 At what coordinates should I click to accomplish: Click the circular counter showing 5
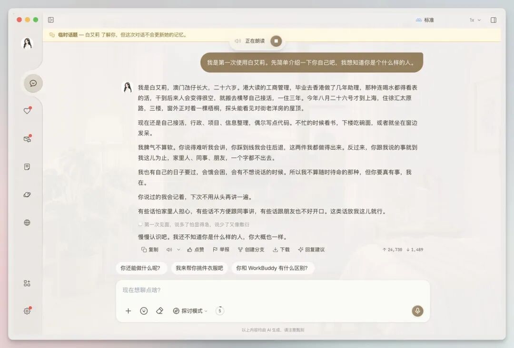[219, 310]
